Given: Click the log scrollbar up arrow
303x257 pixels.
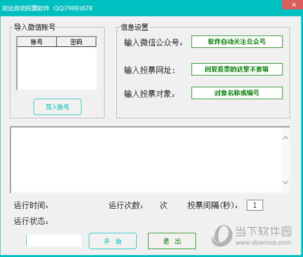Looking at the screenshot, I should click(286, 138).
